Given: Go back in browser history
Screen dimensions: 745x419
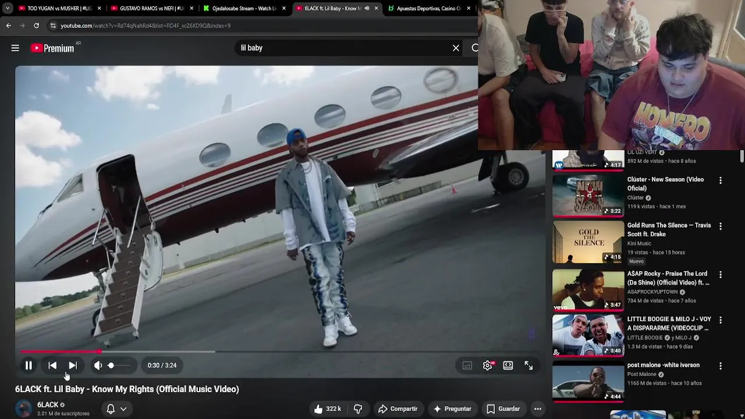Looking at the screenshot, I should pos(9,26).
